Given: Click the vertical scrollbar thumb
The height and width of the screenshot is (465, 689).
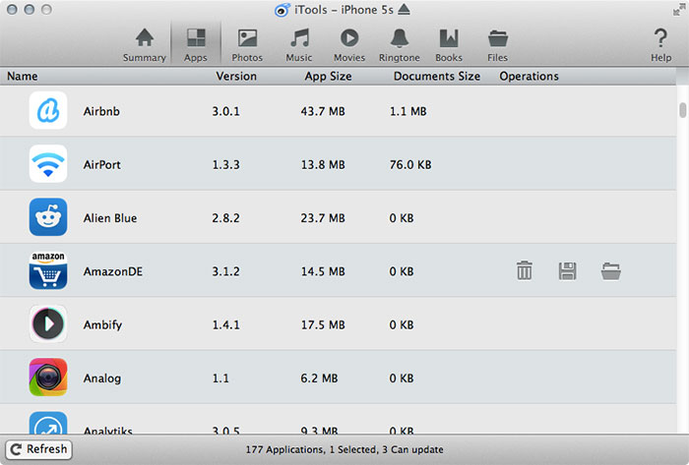Looking at the screenshot, I should (682, 110).
